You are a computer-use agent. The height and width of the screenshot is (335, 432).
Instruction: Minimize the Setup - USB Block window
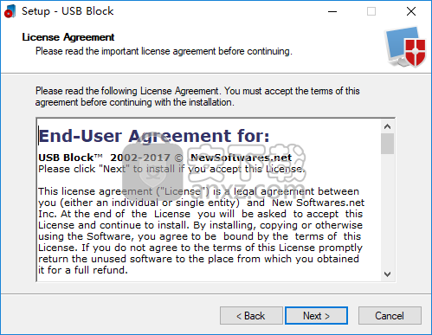(332, 11)
